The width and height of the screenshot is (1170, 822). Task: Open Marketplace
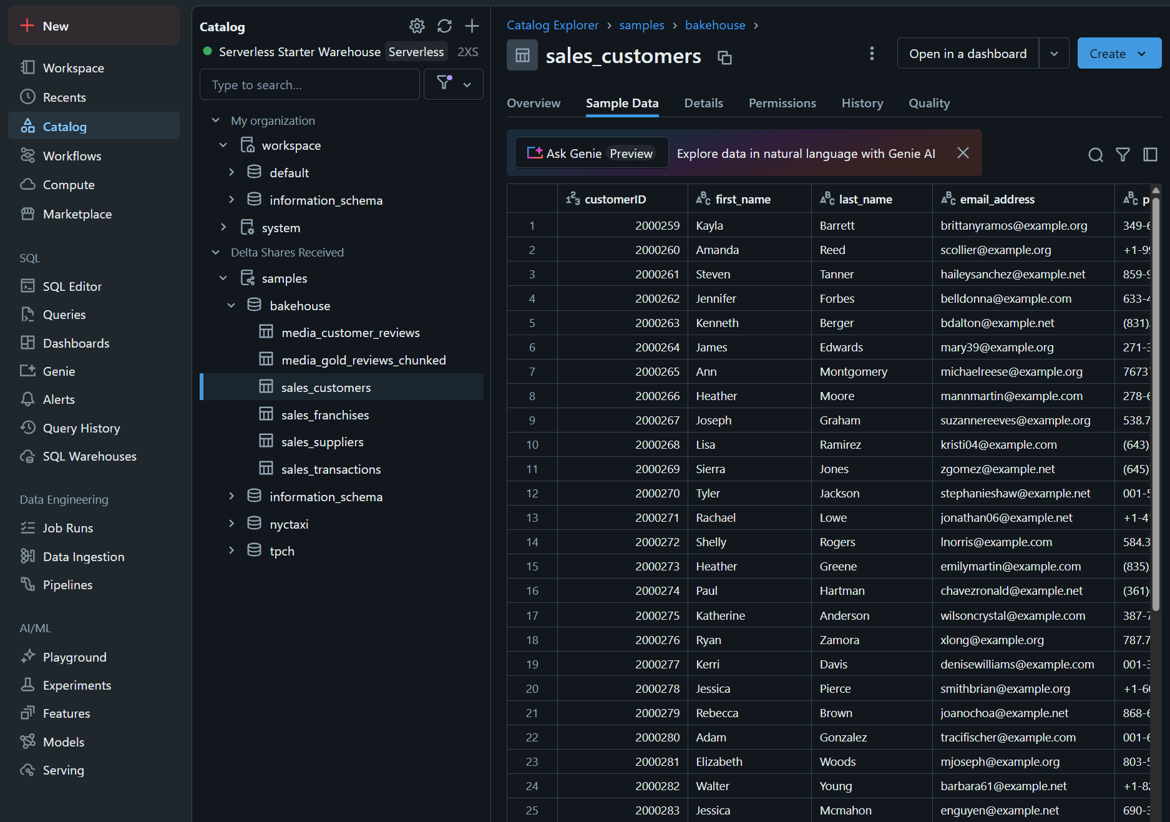pyautogui.click(x=94, y=214)
